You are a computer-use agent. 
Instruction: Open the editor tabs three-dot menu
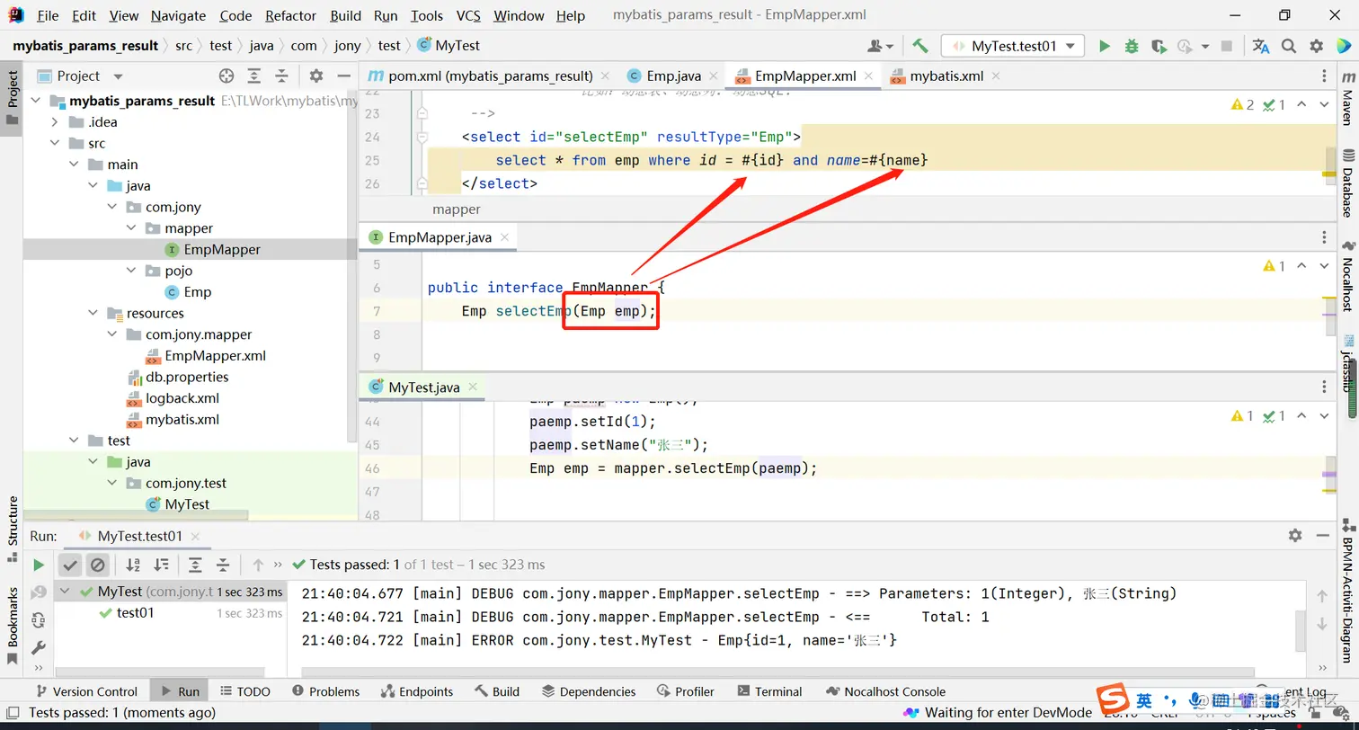tap(1324, 76)
